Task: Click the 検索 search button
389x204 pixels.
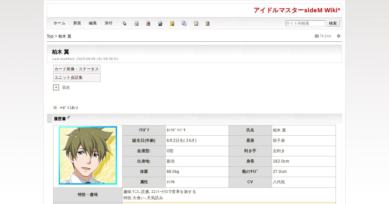Action: point(333,23)
